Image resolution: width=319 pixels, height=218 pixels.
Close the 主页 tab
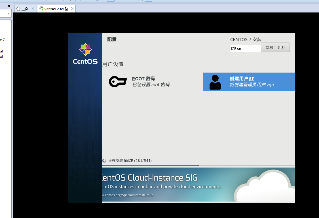point(33,9)
